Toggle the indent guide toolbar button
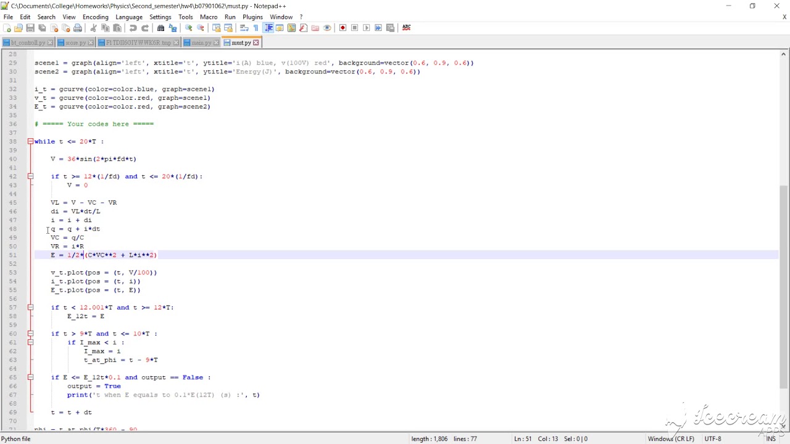This screenshot has width=790, height=444. pyautogui.click(x=268, y=28)
